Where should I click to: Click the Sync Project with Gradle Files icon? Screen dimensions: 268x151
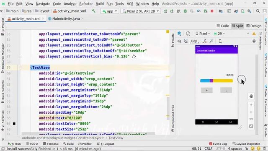pyautogui.click(x=236, y=11)
